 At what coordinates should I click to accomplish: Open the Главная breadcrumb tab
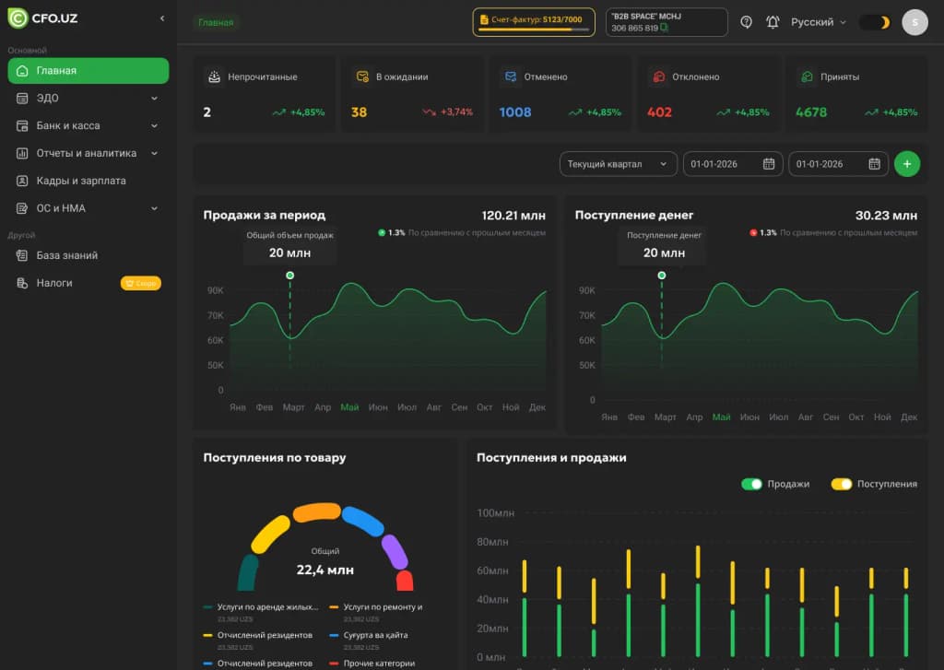click(216, 21)
